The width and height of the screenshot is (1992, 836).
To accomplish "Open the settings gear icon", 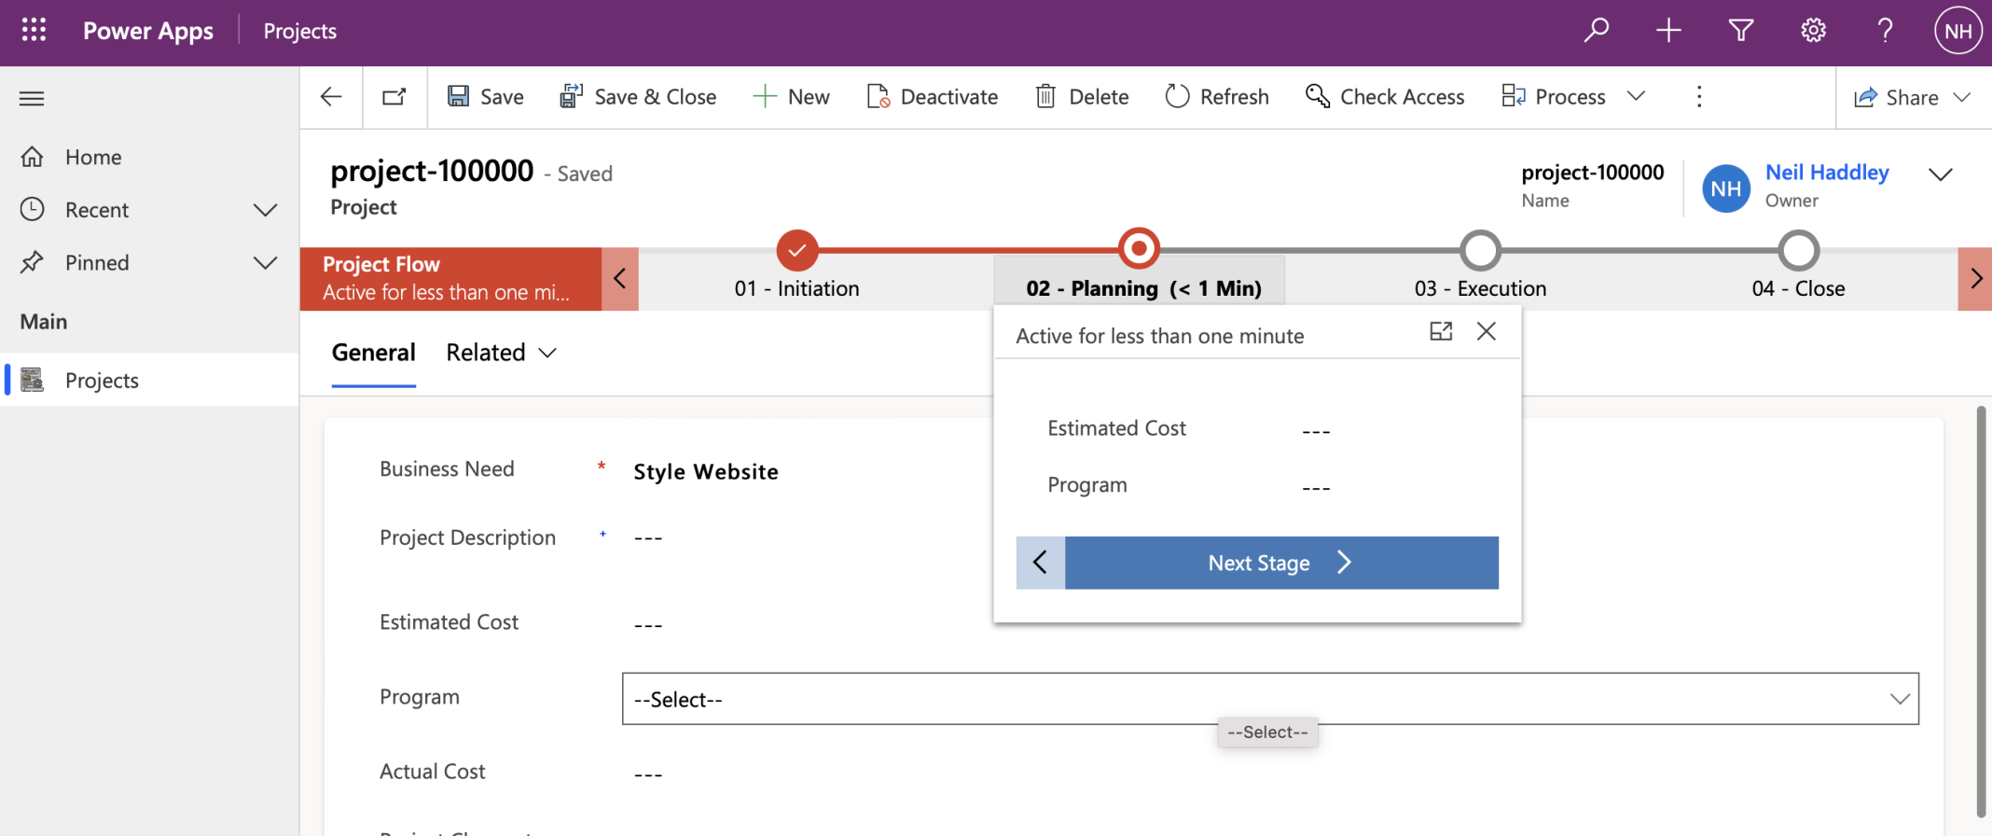I will click(1813, 31).
